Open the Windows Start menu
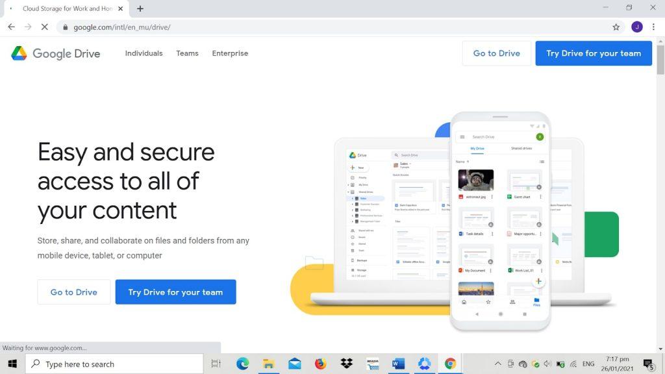This screenshot has height=374, width=665. coord(12,364)
